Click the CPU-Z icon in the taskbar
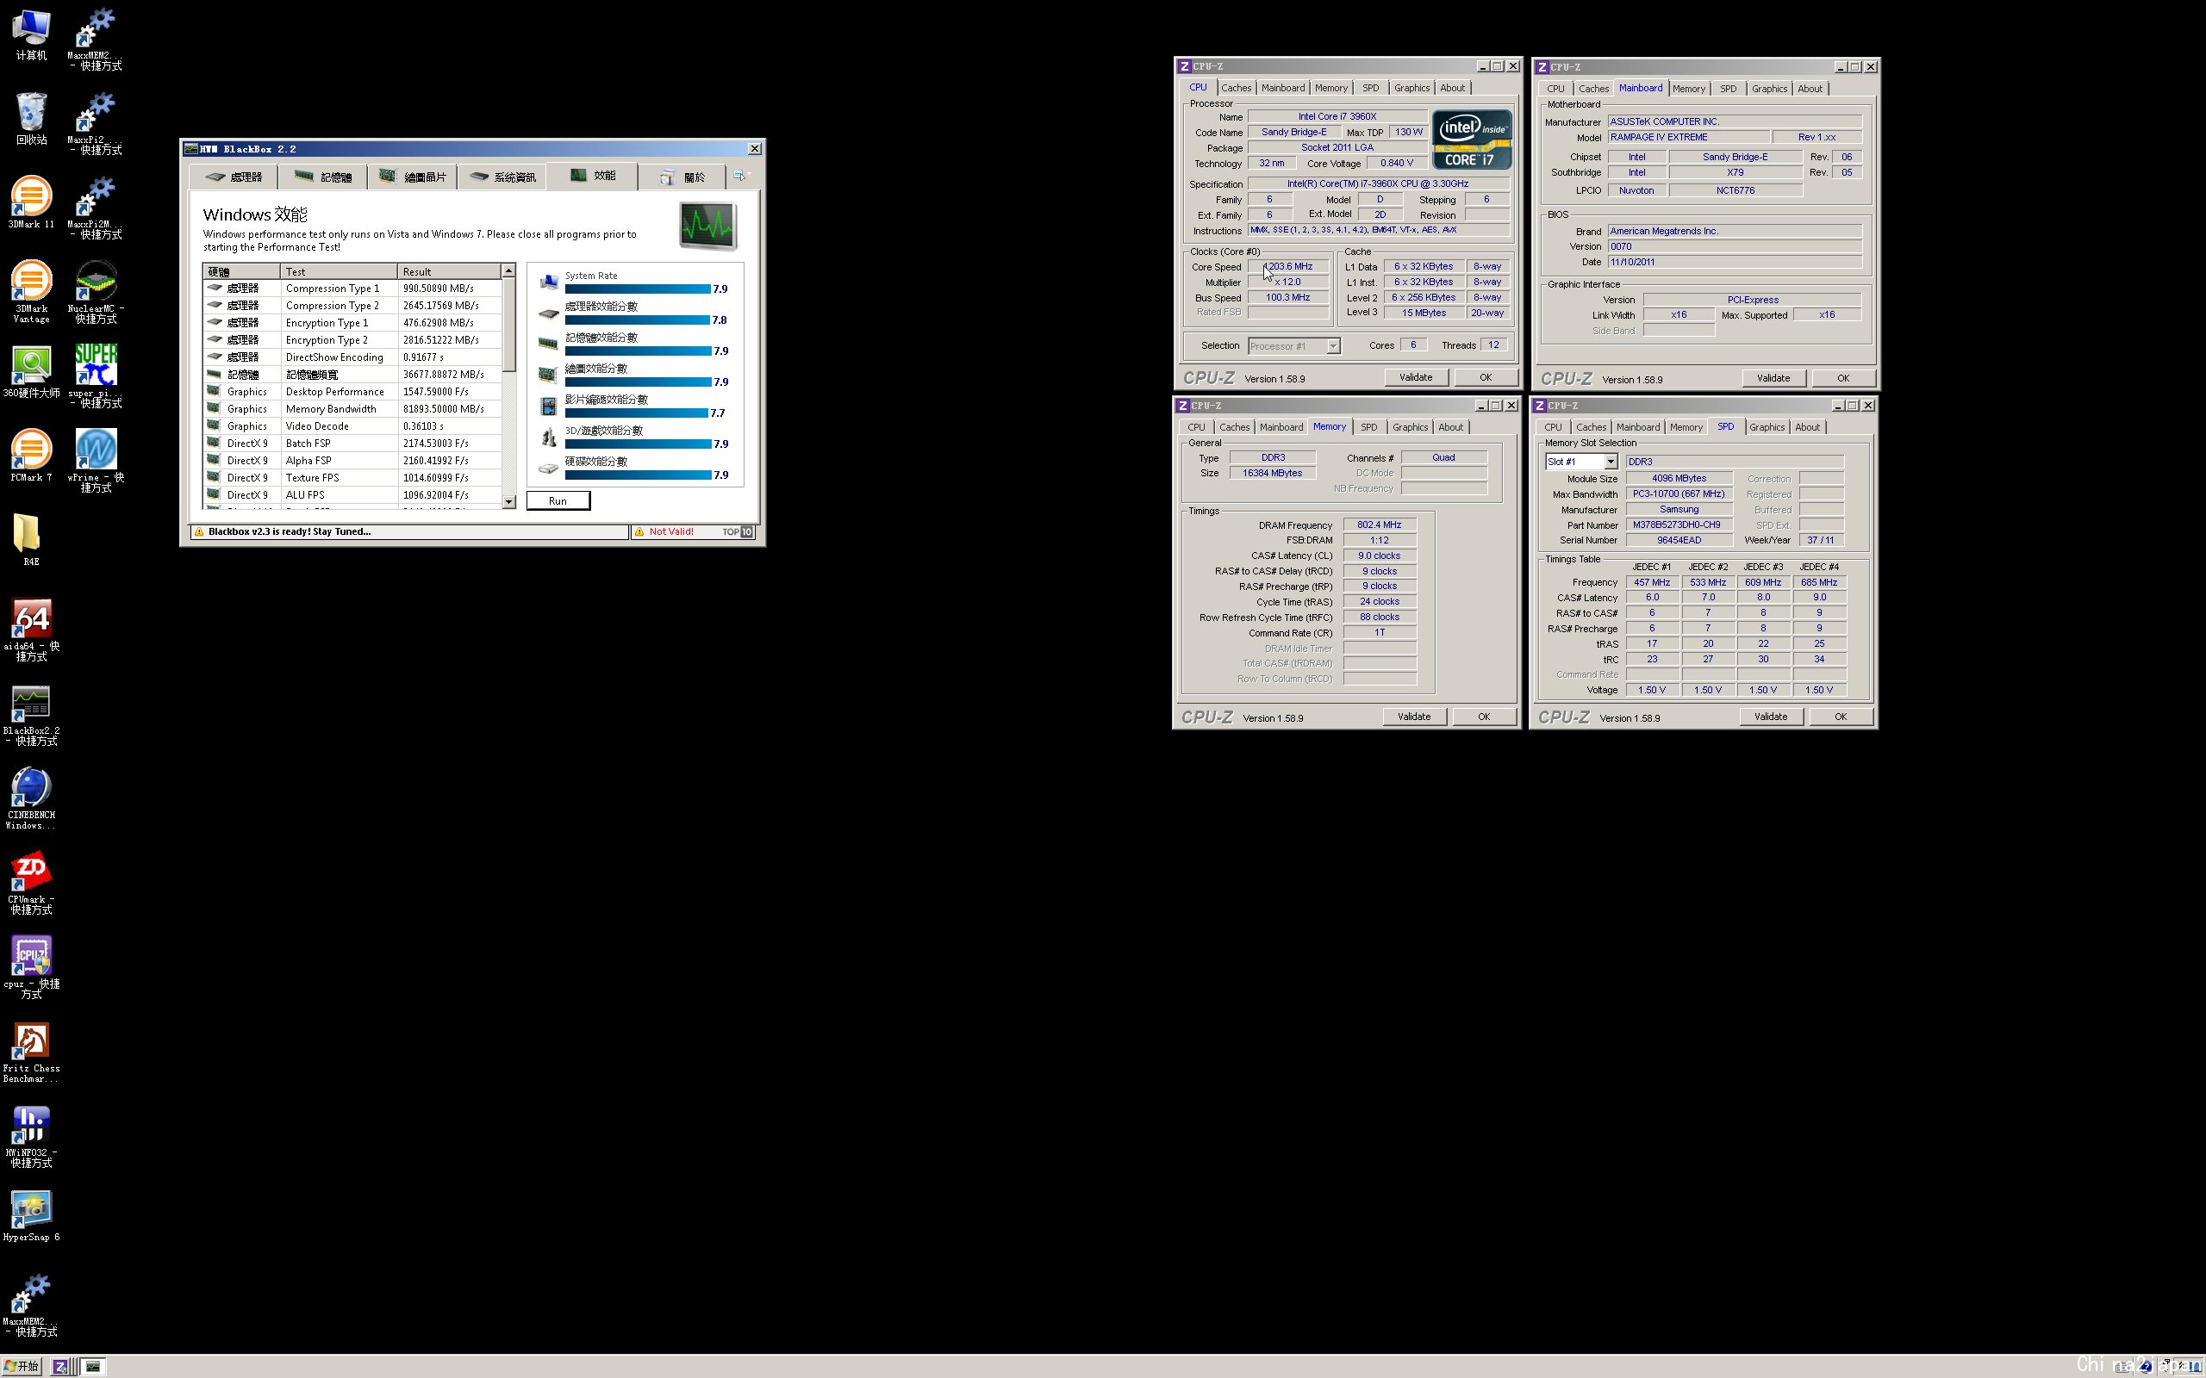2206x1378 pixels. (60, 1366)
